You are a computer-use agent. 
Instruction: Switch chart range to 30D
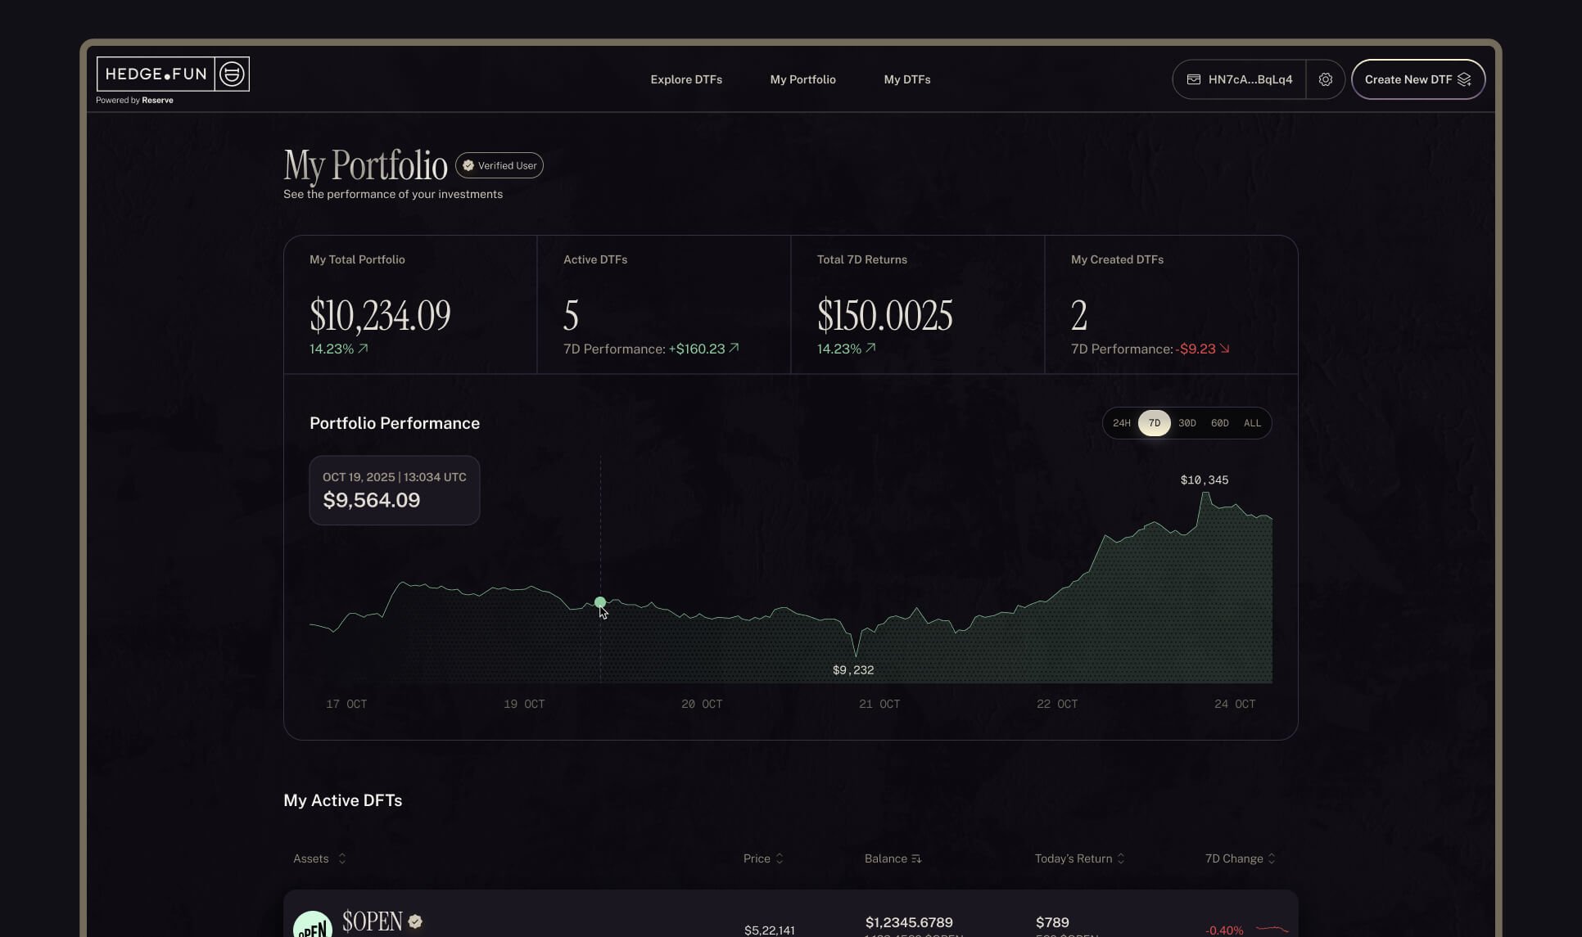tap(1186, 423)
